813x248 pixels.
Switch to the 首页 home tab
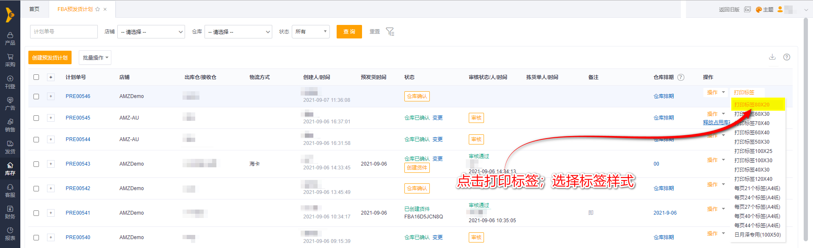point(34,9)
